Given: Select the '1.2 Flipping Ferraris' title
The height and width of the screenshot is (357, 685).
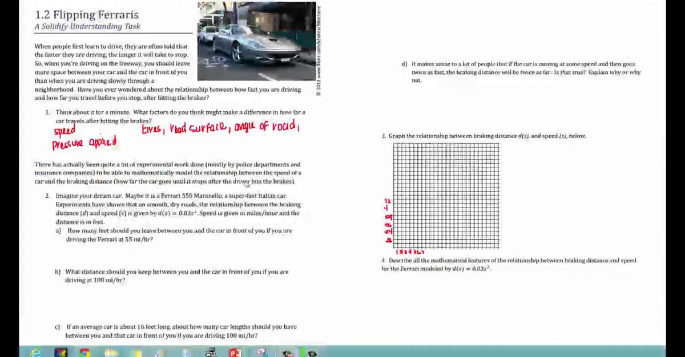Looking at the screenshot, I should coord(86,15).
